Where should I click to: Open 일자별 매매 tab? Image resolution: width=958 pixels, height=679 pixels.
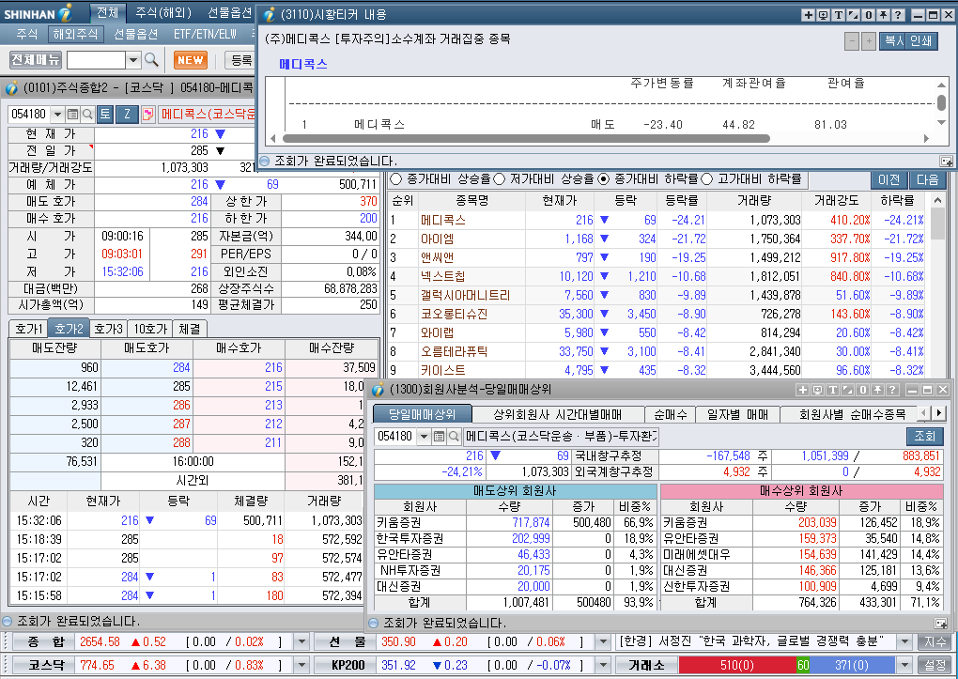click(x=737, y=414)
